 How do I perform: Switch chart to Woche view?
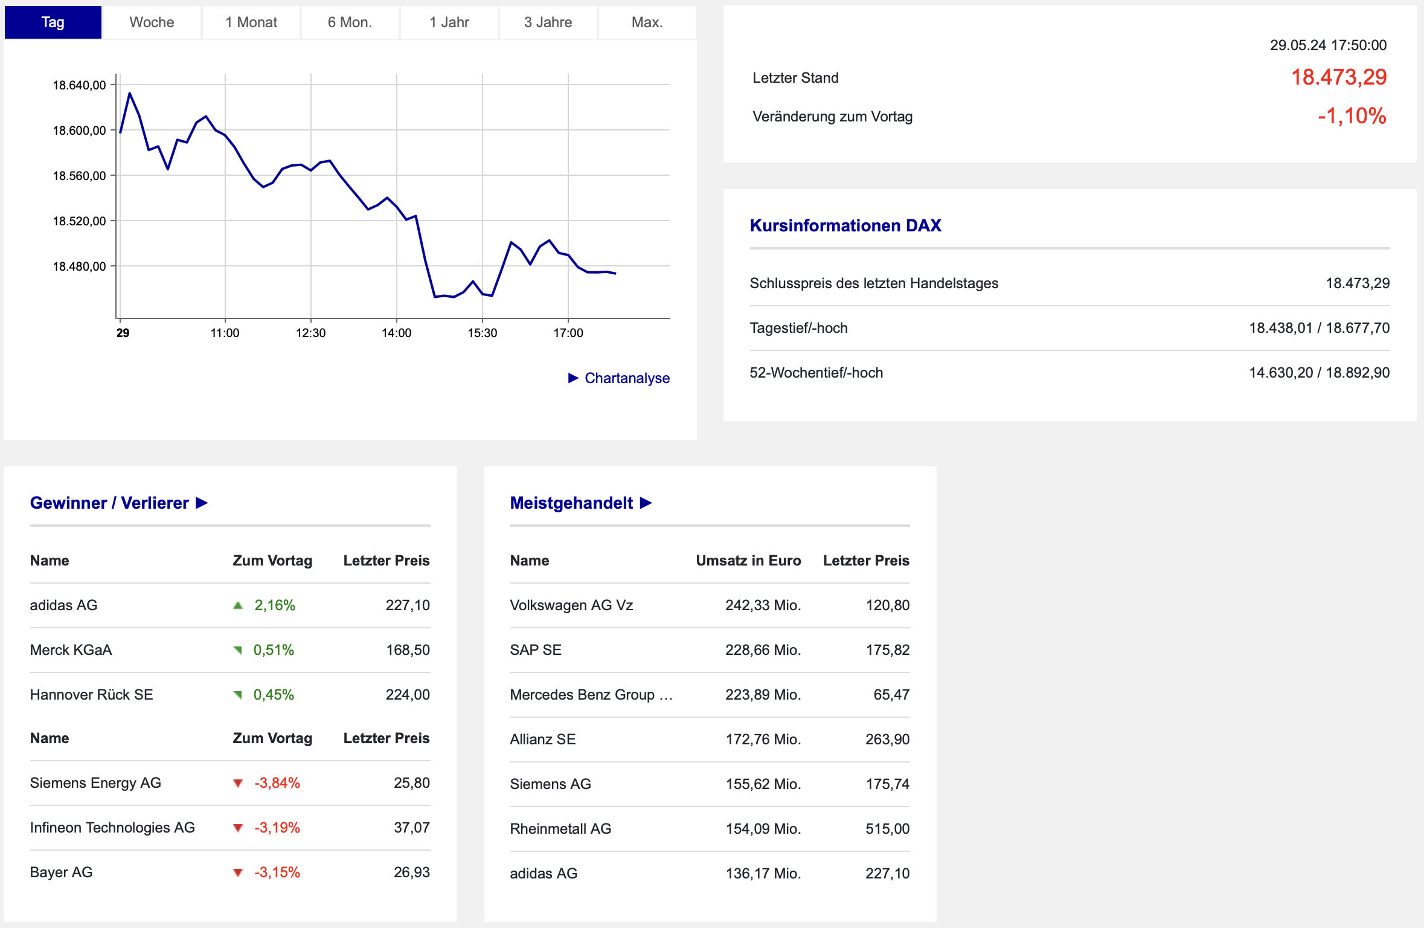[x=152, y=22]
